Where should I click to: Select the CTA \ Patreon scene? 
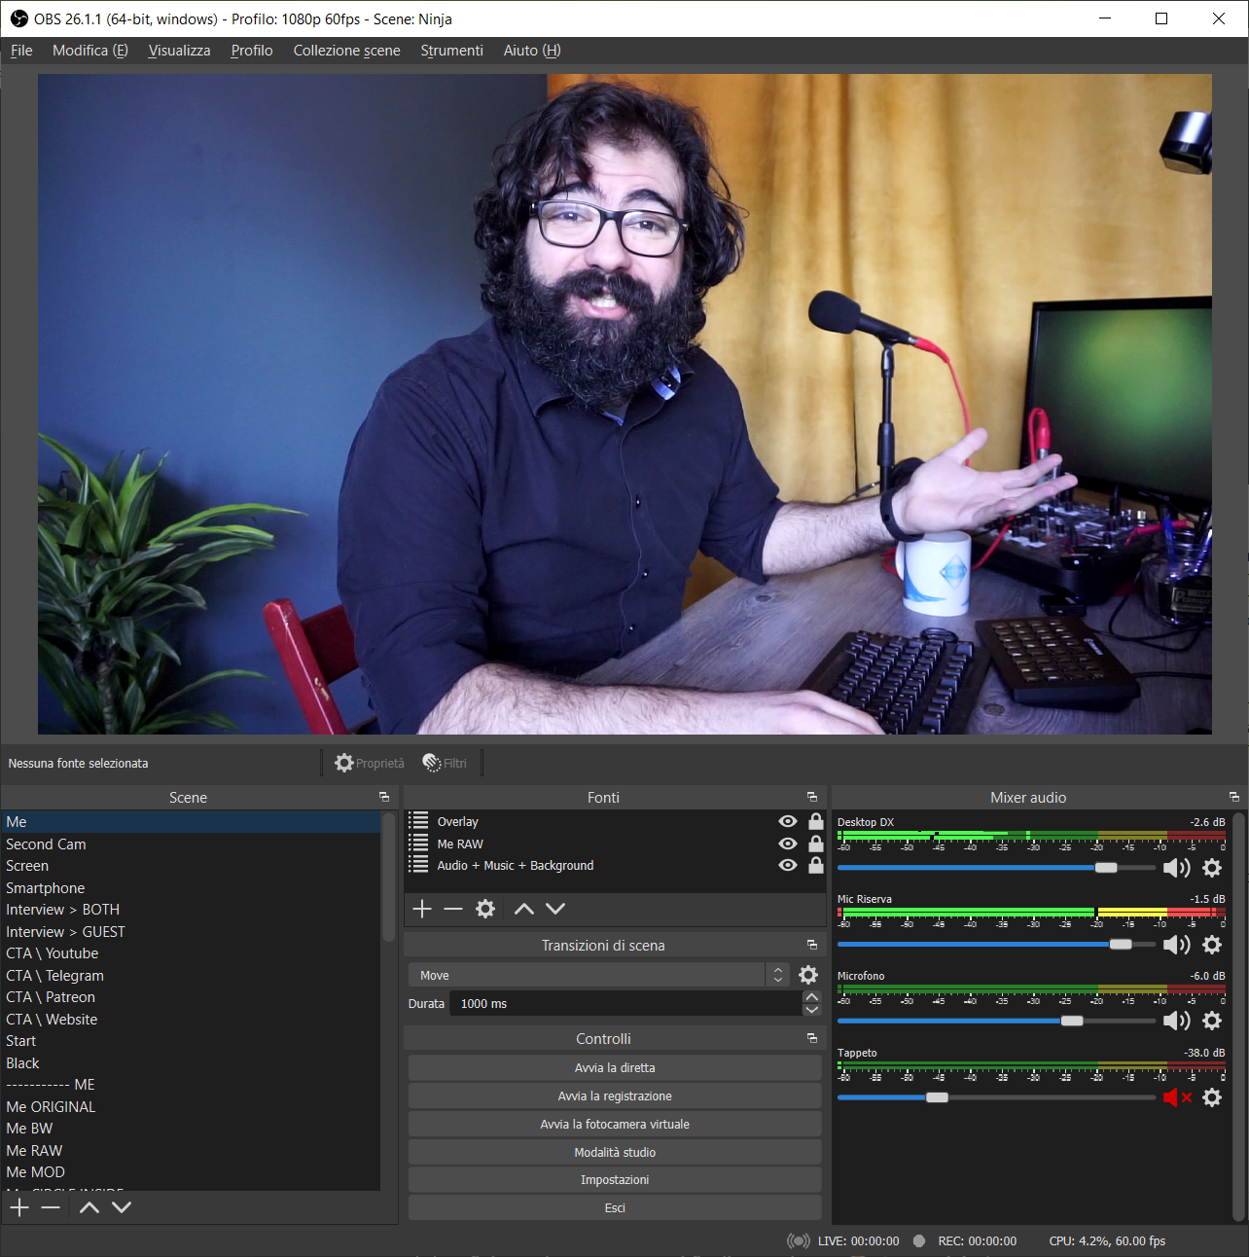coord(191,997)
